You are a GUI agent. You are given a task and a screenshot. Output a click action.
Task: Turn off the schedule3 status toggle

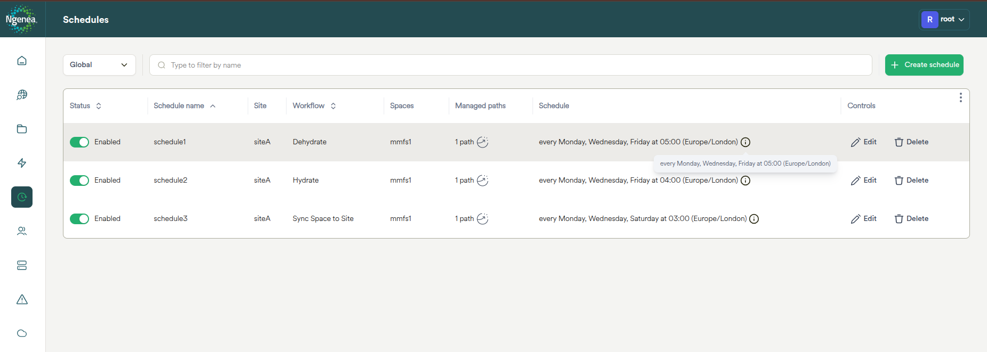pyautogui.click(x=79, y=219)
